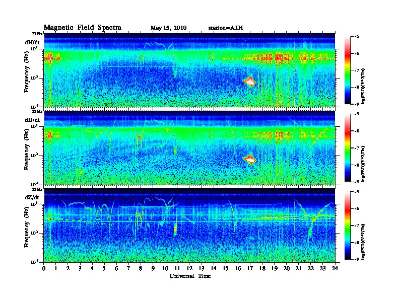Click the "-9" label on the dZ/dt color scale
This screenshot has width=399, height=308.
[x=356, y=259]
